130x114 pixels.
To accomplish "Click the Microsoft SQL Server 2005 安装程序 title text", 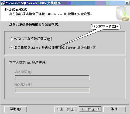I will click(x=33, y=3).
